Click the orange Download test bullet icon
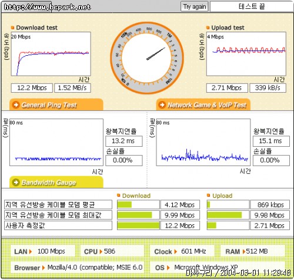294x280 pixels. [13, 28]
